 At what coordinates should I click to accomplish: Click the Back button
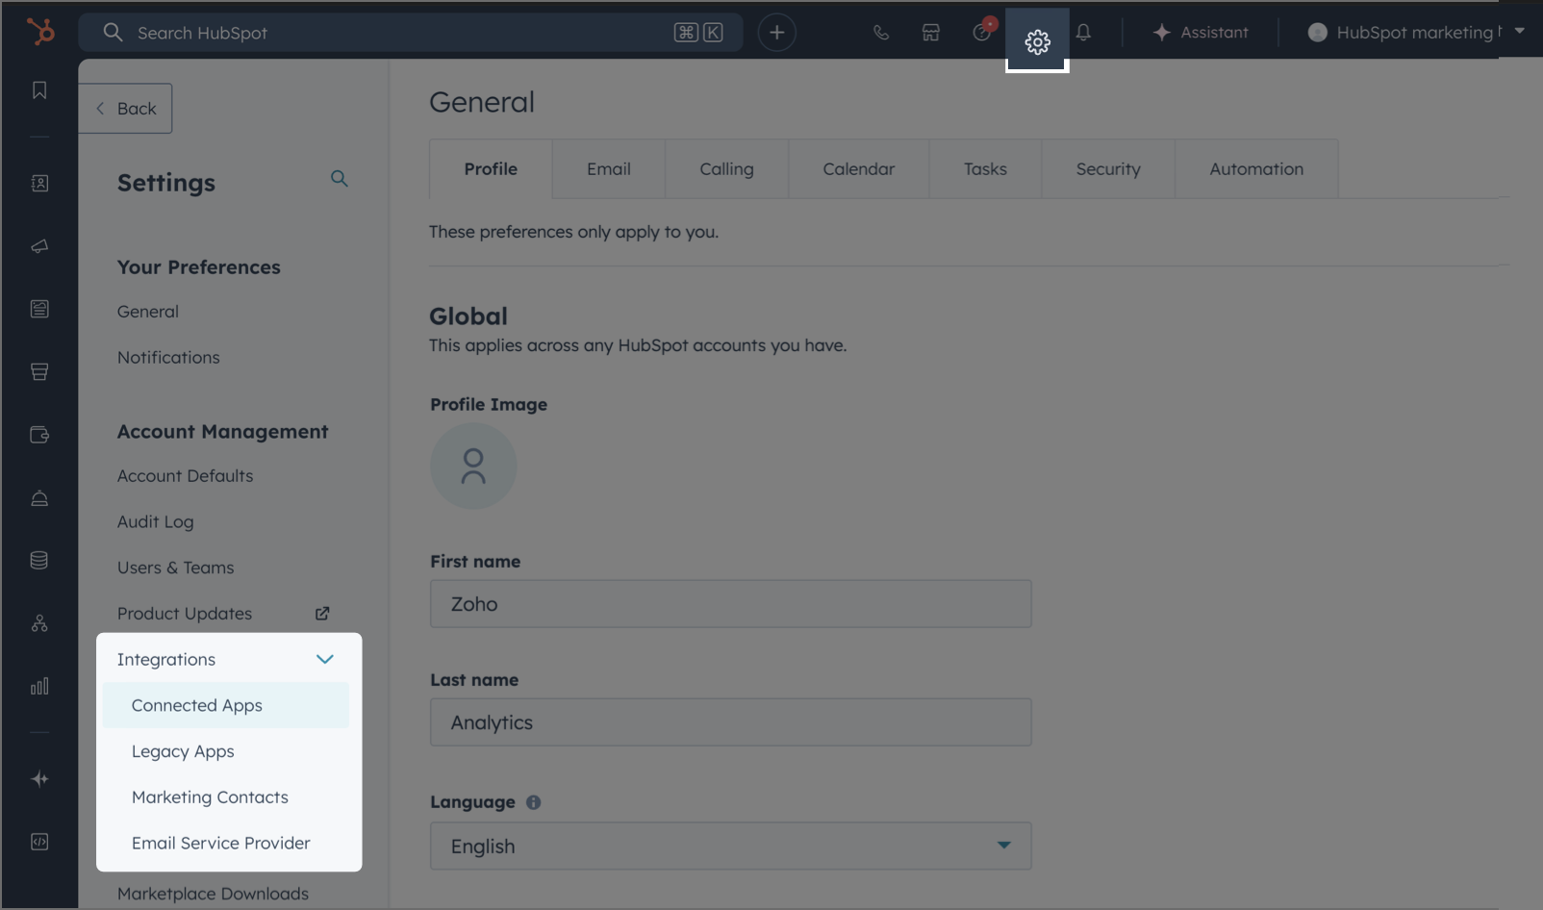[125, 109]
